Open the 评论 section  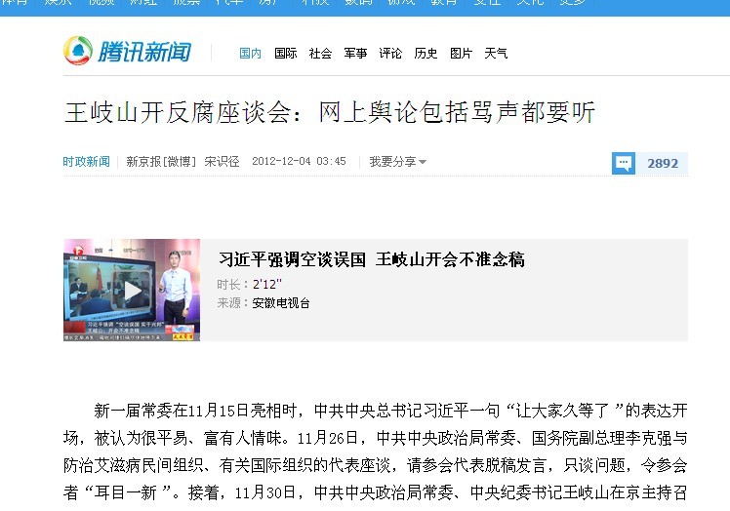point(390,54)
